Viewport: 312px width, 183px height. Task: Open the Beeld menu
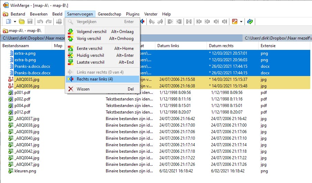coord(57,14)
